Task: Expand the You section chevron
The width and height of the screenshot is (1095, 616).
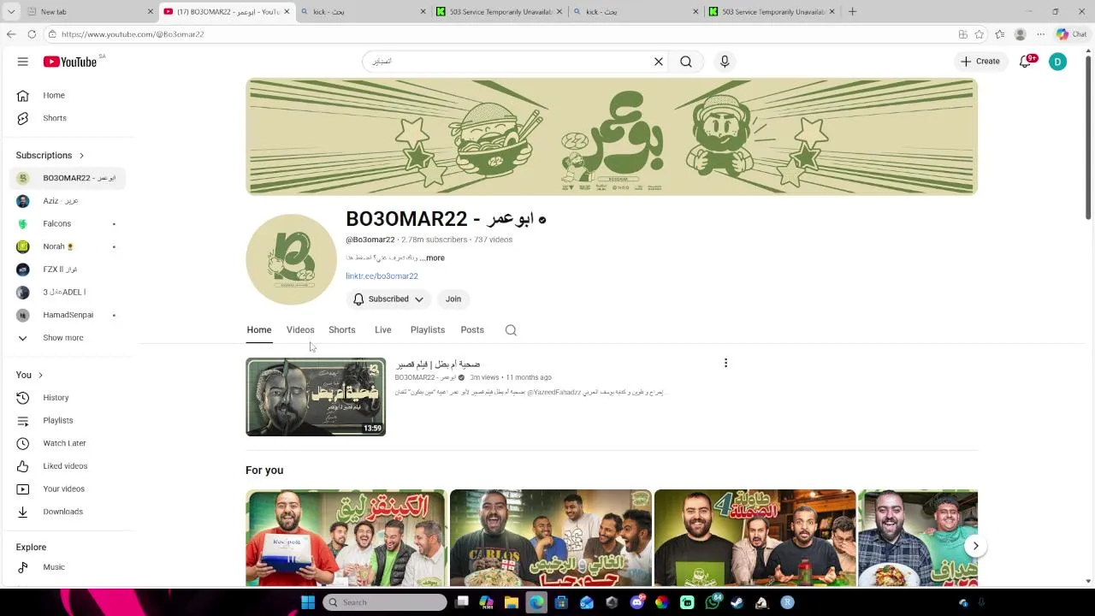Action: click(x=40, y=375)
